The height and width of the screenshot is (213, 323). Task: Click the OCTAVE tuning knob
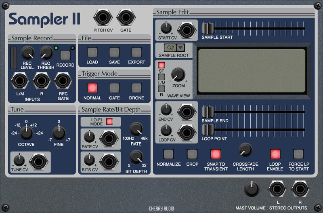pos(26,132)
